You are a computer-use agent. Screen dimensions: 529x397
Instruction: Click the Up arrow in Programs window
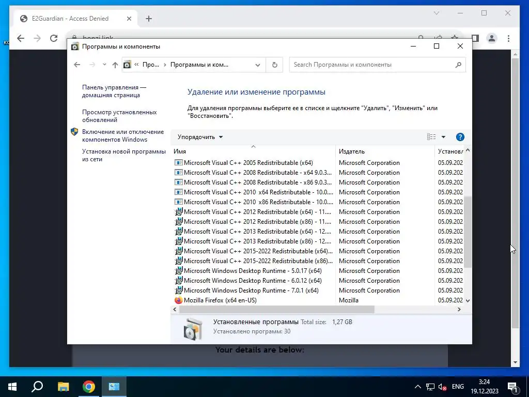pos(115,65)
